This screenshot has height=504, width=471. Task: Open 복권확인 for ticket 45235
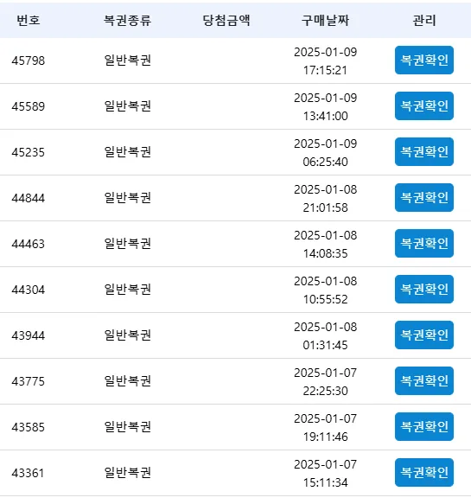424,151
